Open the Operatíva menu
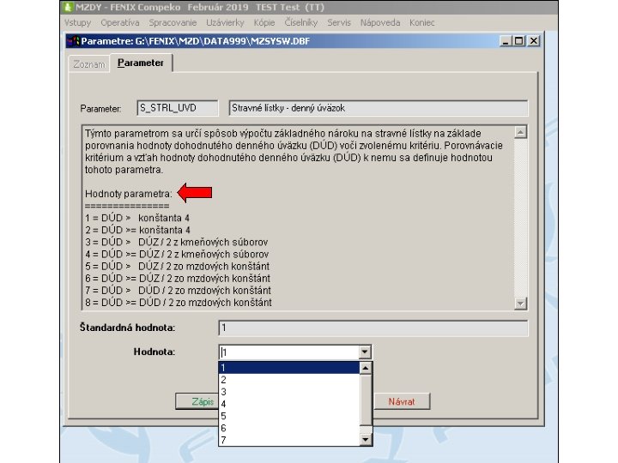The width and height of the screenshot is (618, 463). coord(120,22)
